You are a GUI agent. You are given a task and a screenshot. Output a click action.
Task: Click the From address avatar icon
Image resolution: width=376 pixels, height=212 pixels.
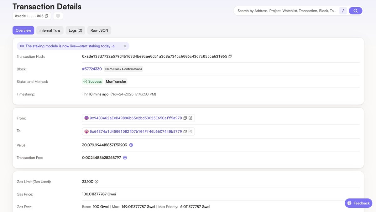click(x=86, y=118)
